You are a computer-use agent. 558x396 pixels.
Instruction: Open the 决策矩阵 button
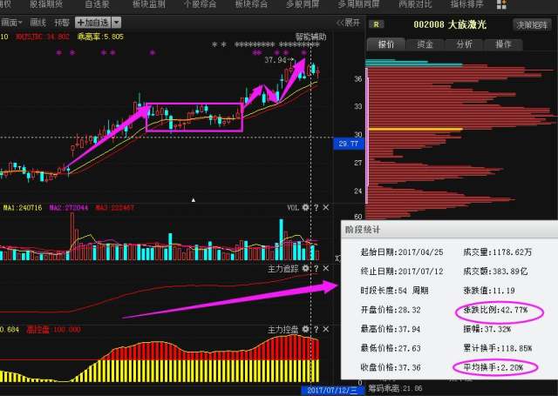[532, 25]
